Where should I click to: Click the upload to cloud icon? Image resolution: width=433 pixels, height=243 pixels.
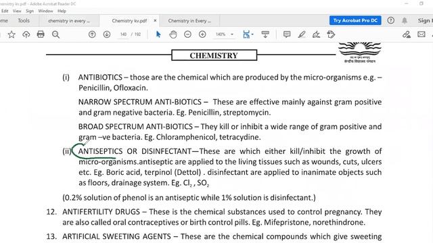(x=26, y=34)
